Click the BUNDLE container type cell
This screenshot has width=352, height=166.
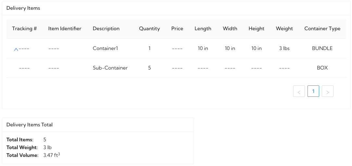point(322,48)
